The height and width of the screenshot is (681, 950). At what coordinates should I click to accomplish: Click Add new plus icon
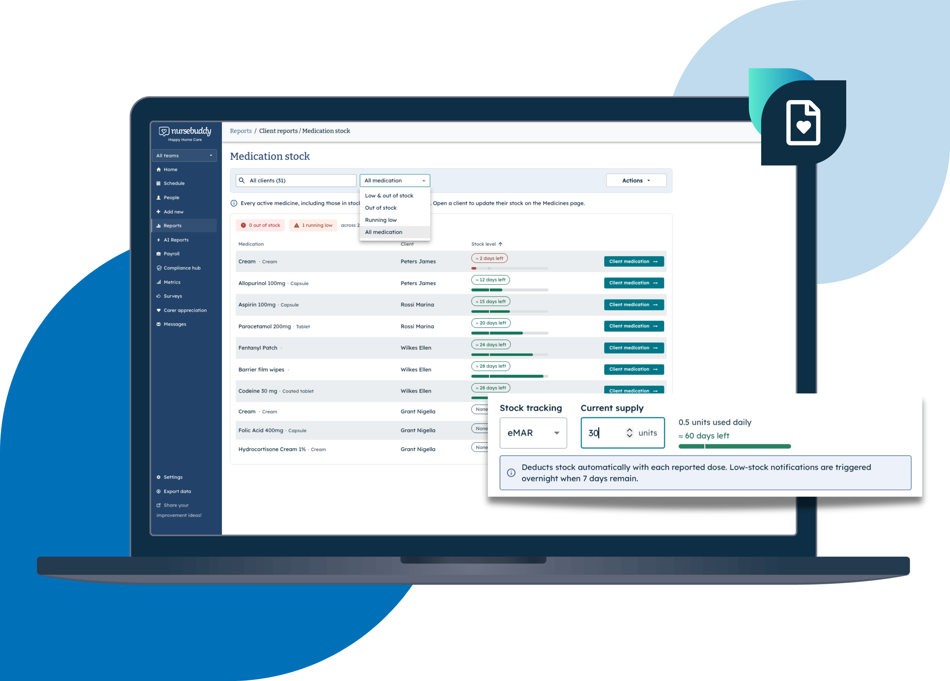pyautogui.click(x=158, y=212)
